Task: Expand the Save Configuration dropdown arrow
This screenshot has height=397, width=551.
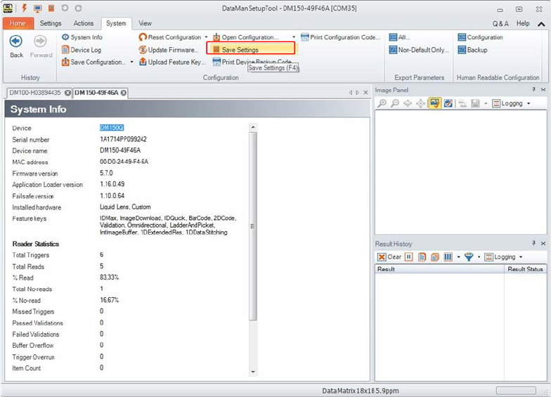Action: (131, 63)
